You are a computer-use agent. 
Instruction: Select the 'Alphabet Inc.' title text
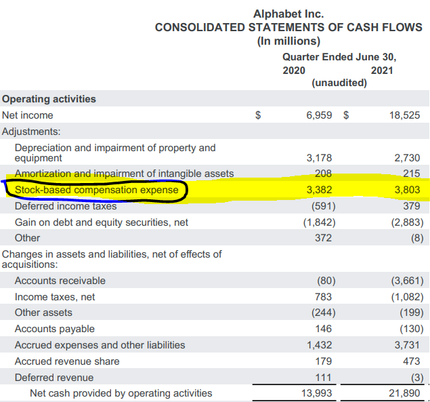(288, 14)
